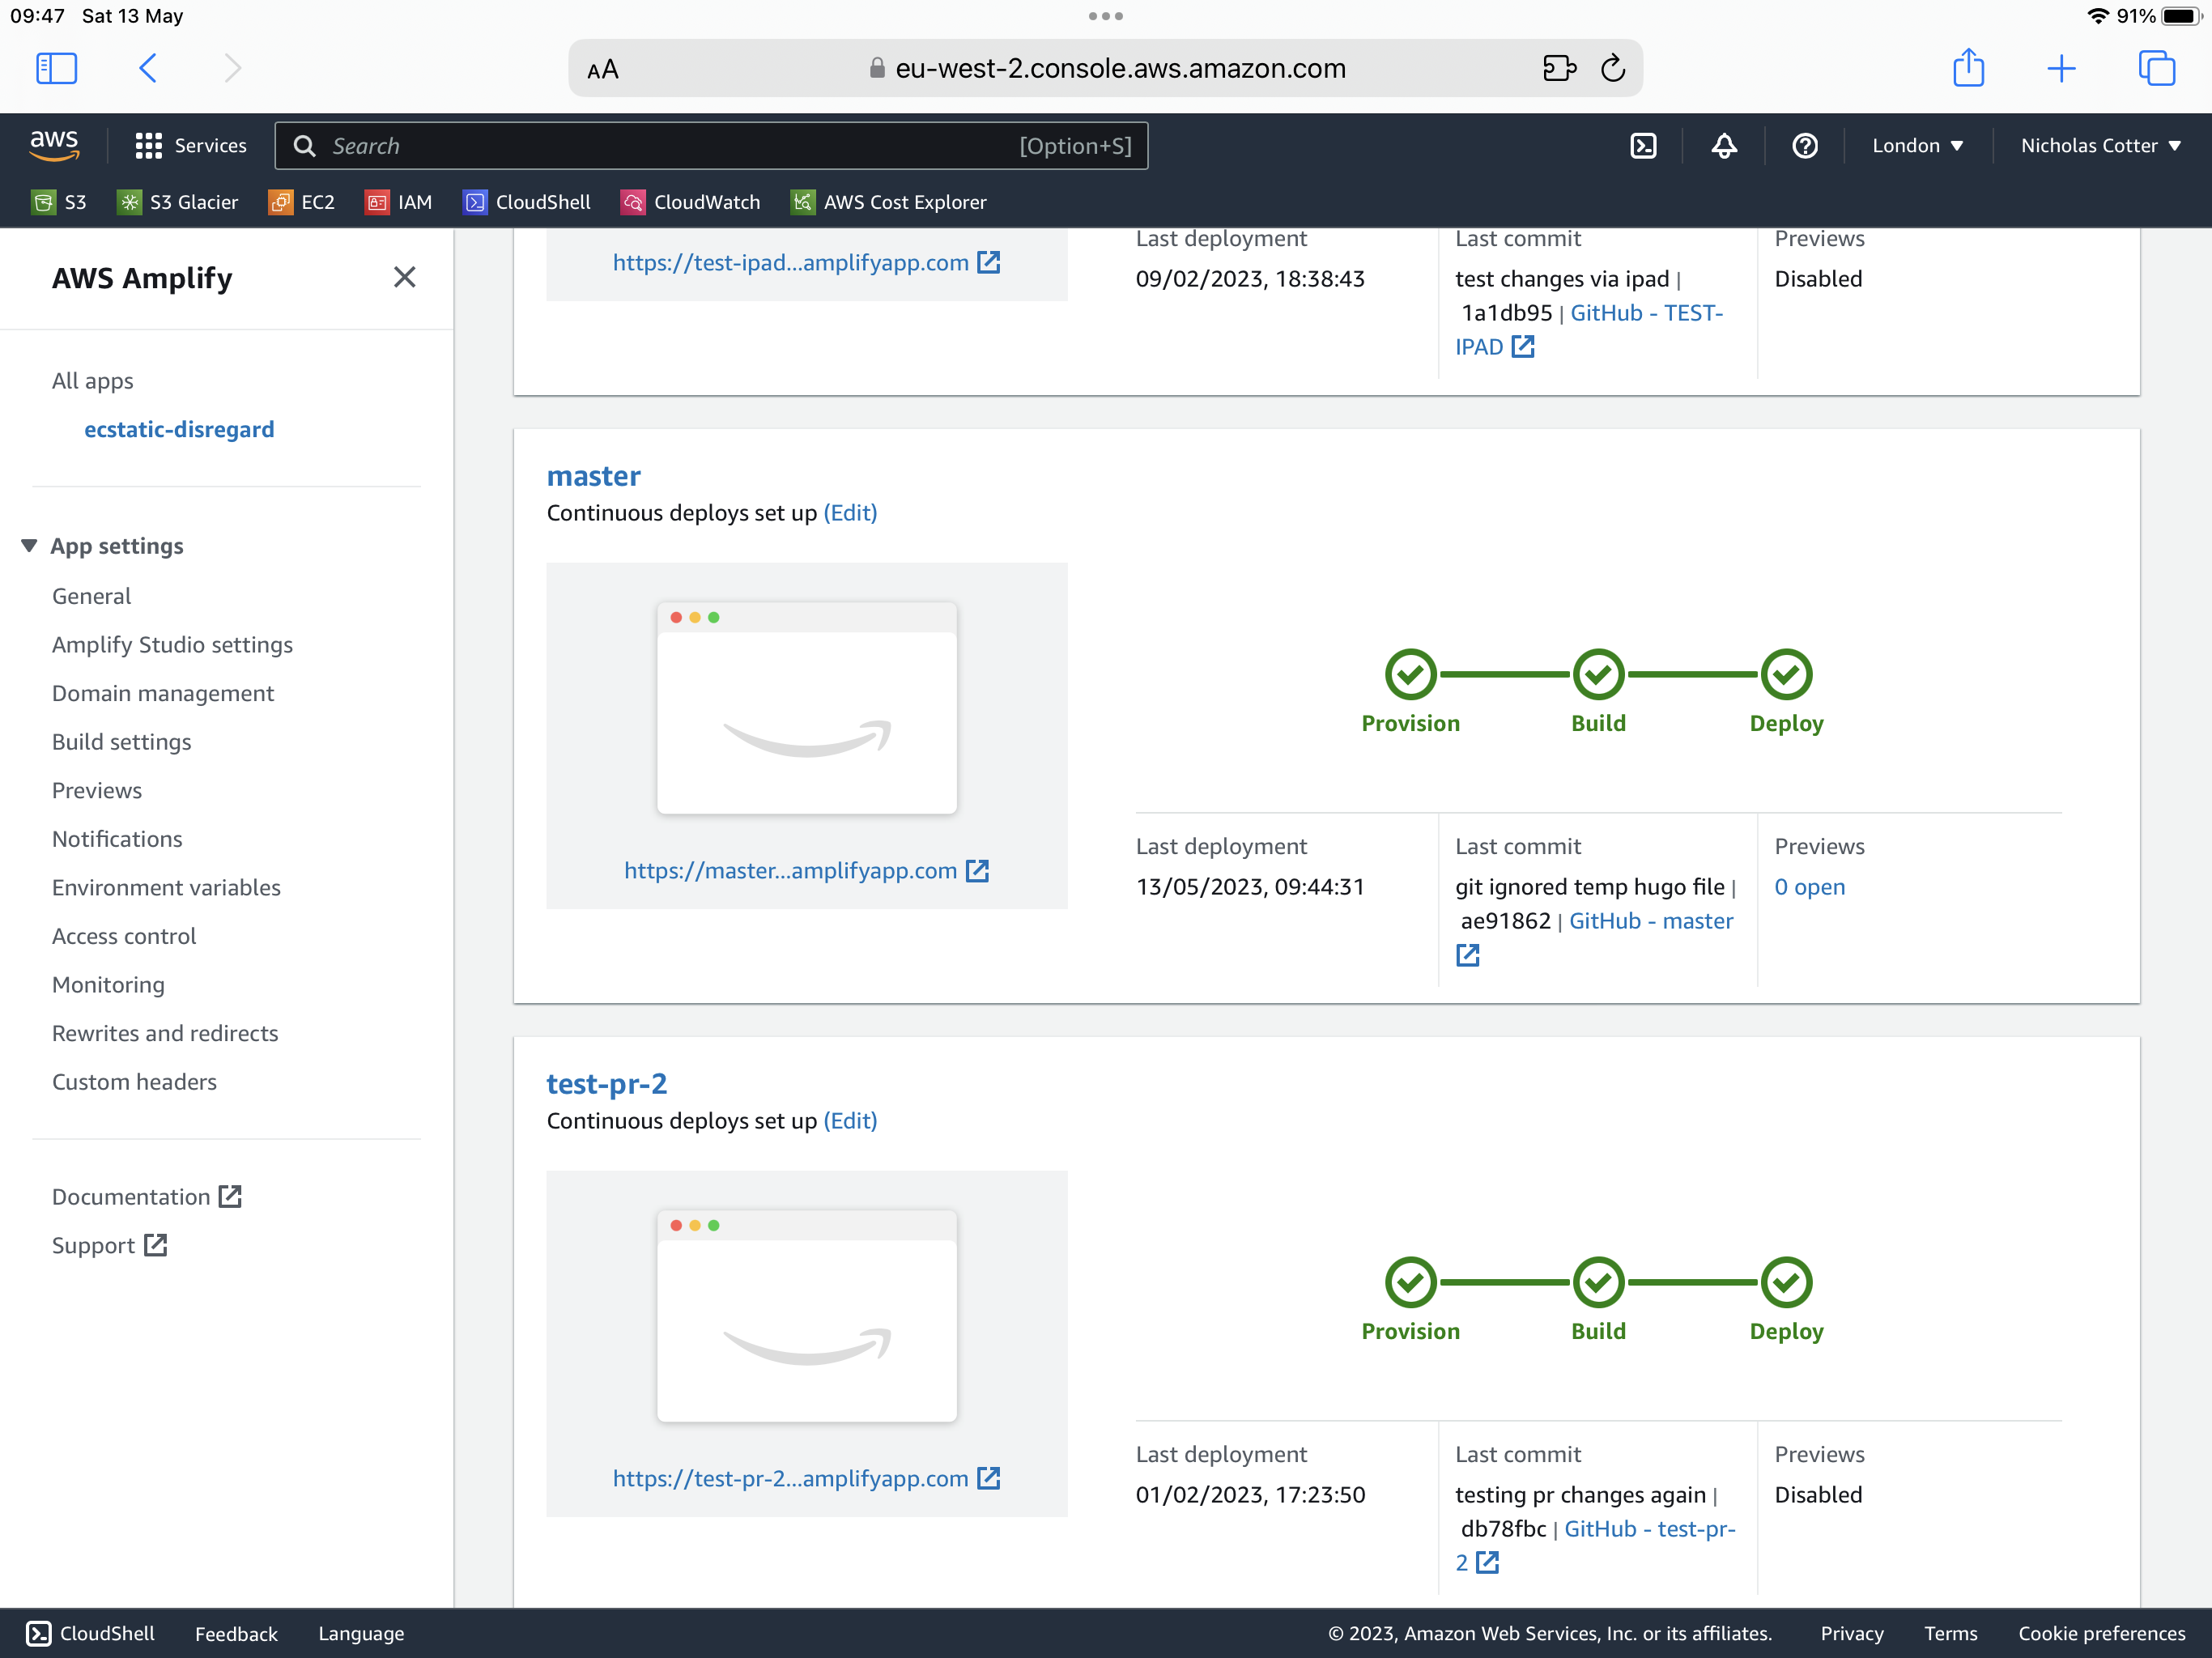The height and width of the screenshot is (1658, 2212).
Task: Click the master branch Deploy check icon
Action: tap(1786, 674)
